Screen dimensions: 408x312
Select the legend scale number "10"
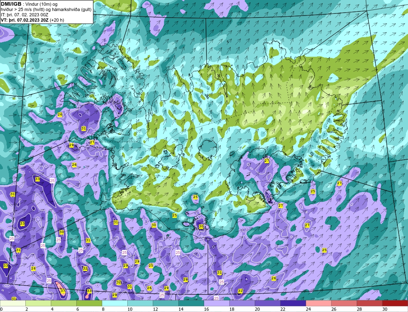130,309
